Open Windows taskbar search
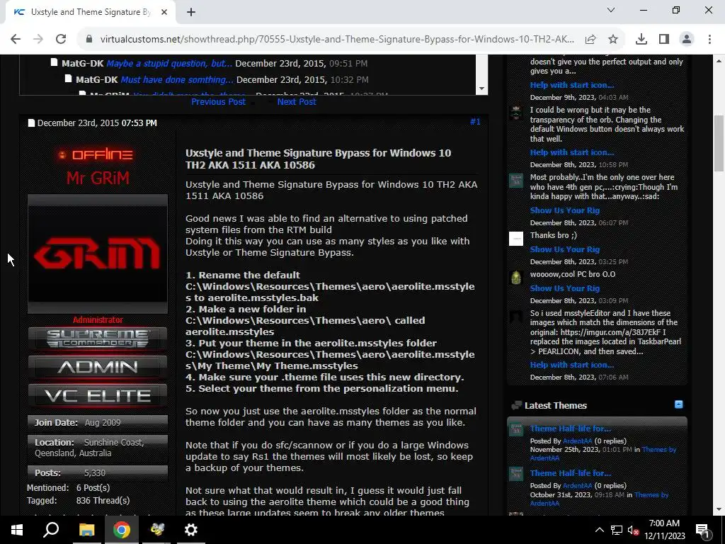Image resolution: width=725 pixels, height=544 pixels. point(51,530)
